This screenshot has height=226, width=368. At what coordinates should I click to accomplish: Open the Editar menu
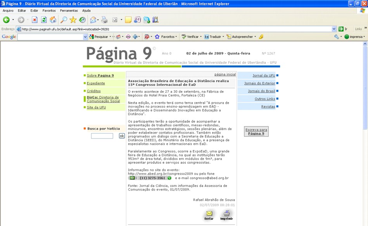point(22,10)
